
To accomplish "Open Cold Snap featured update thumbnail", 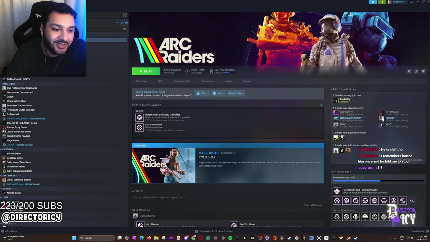I will tap(164, 165).
